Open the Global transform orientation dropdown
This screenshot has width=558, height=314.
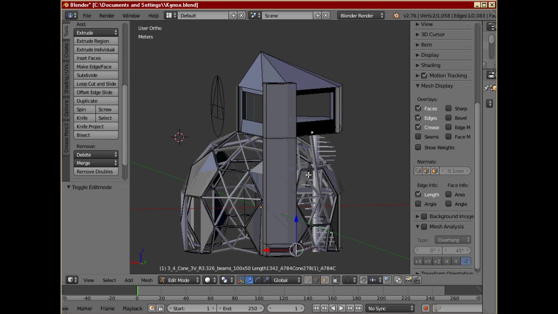click(x=287, y=280)
